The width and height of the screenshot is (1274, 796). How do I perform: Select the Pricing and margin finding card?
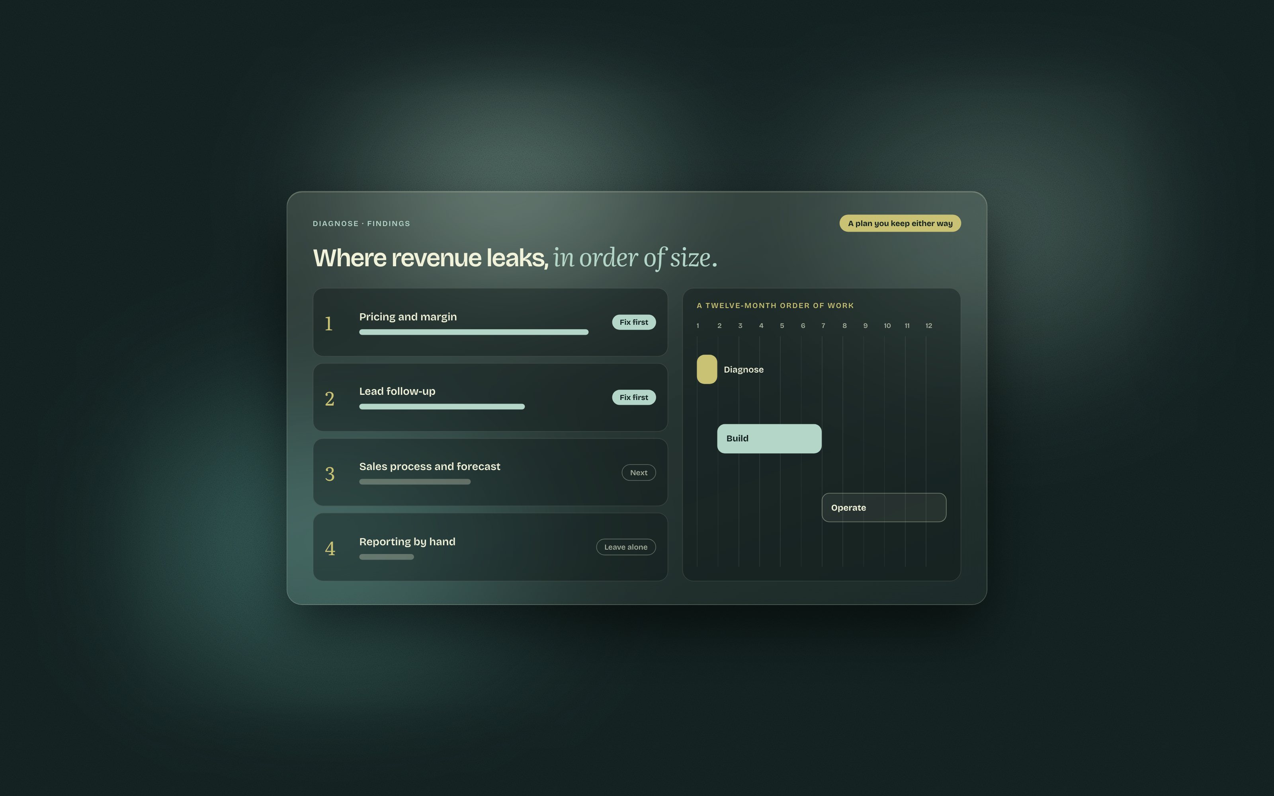pos(490,322)
